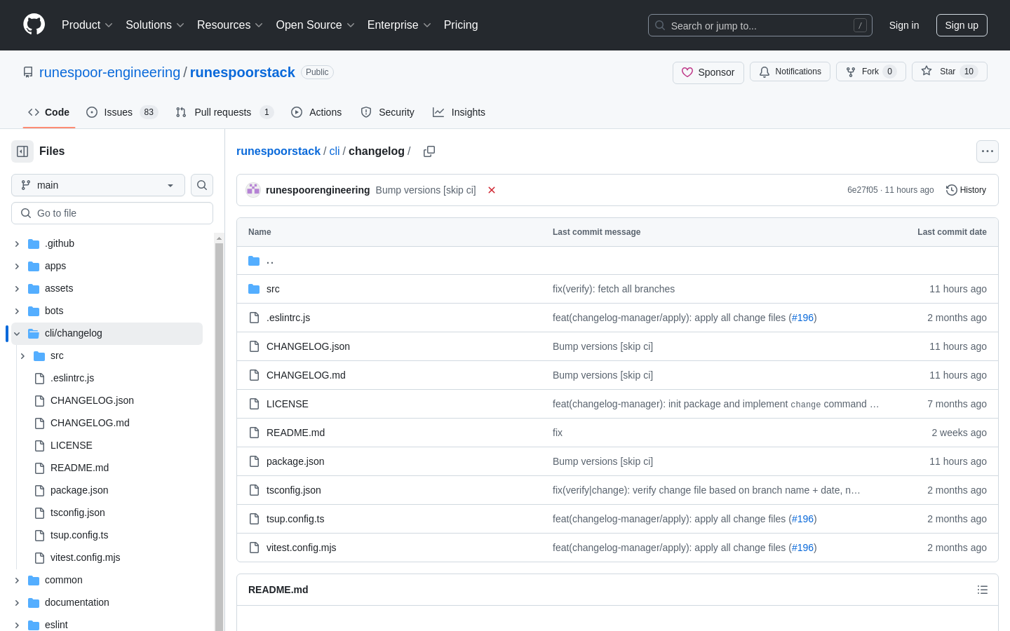Image resolution: width=1010 pixels, height=631 pixels.
Task: Click the Star icon button
Action: pos(949,72)
